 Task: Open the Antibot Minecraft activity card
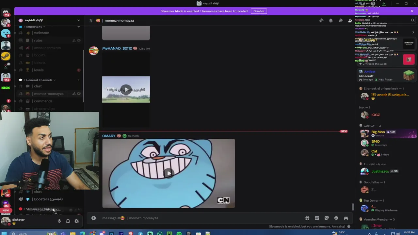[x=386, y=75]
